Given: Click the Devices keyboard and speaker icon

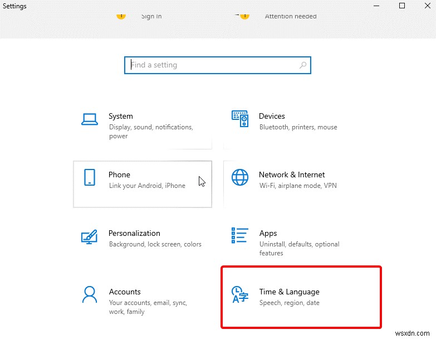Looking at the screenshot, I should (x=240, y=119).
